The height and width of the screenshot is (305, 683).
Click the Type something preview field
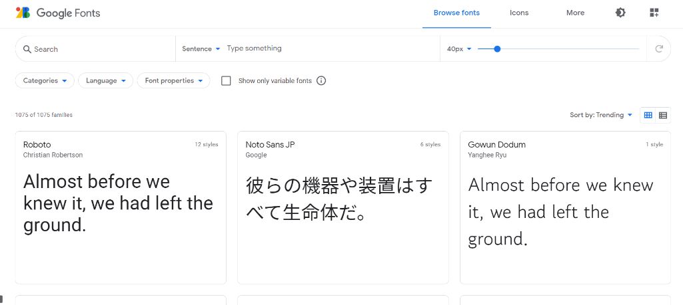click(331, 49)
